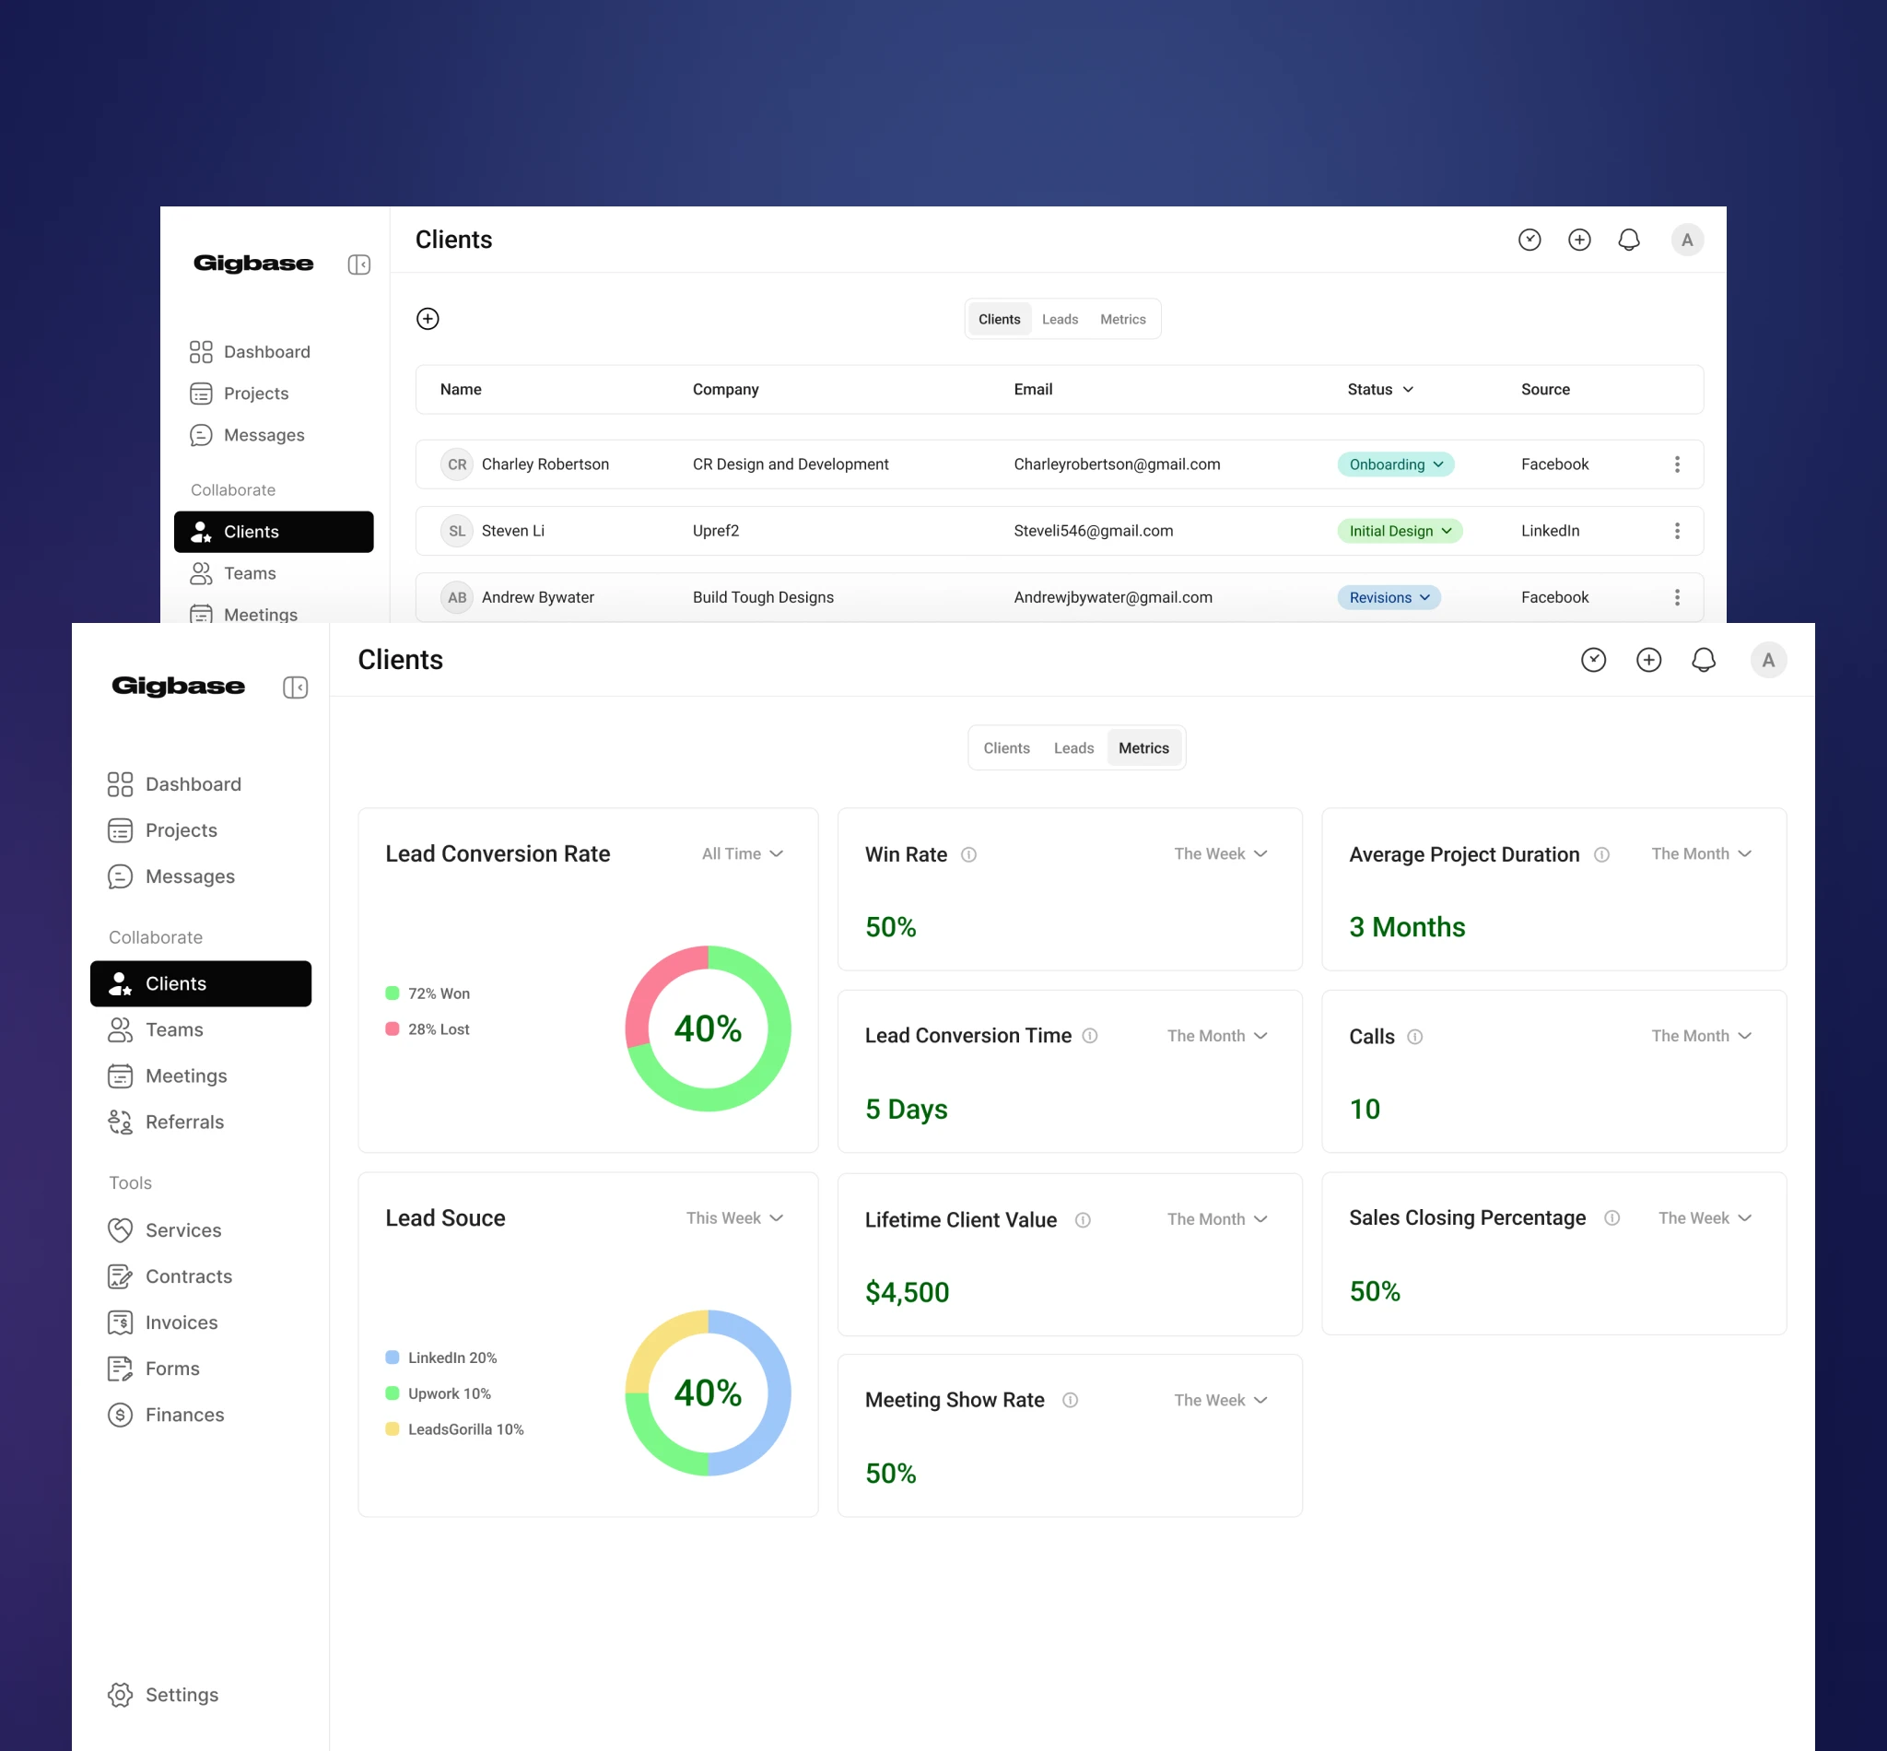Click the info tooltip beside Lifetime Client Value
This screenshot has height=1751, width=1887.
[x=1084, y=1220]
